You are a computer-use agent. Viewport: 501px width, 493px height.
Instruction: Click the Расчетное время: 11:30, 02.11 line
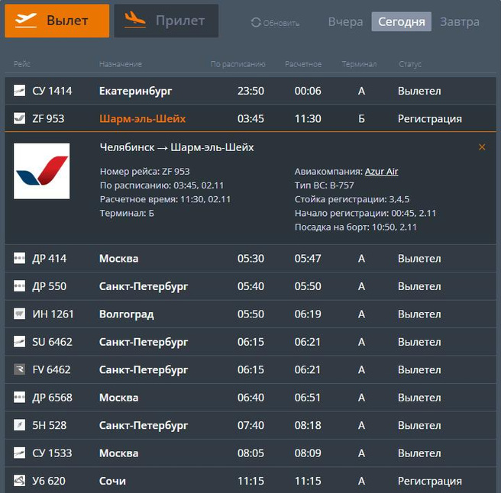click(x=165, y=199)
